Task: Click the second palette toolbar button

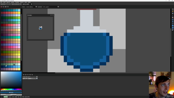Action: (x=4, y=7)
